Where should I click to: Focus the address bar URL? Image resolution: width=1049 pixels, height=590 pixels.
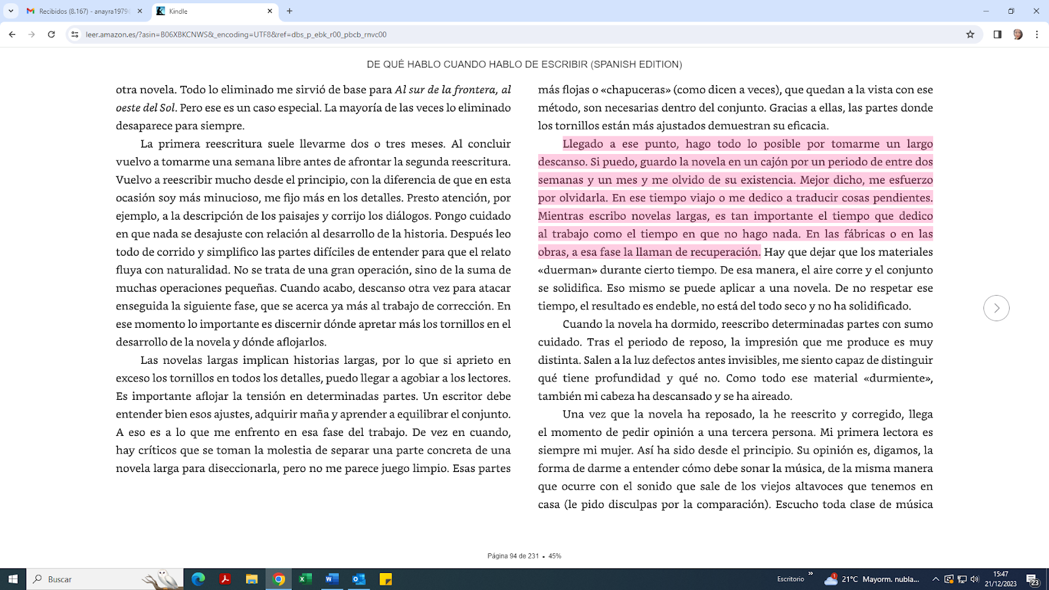pyautogui.click(x=236, y=35)
